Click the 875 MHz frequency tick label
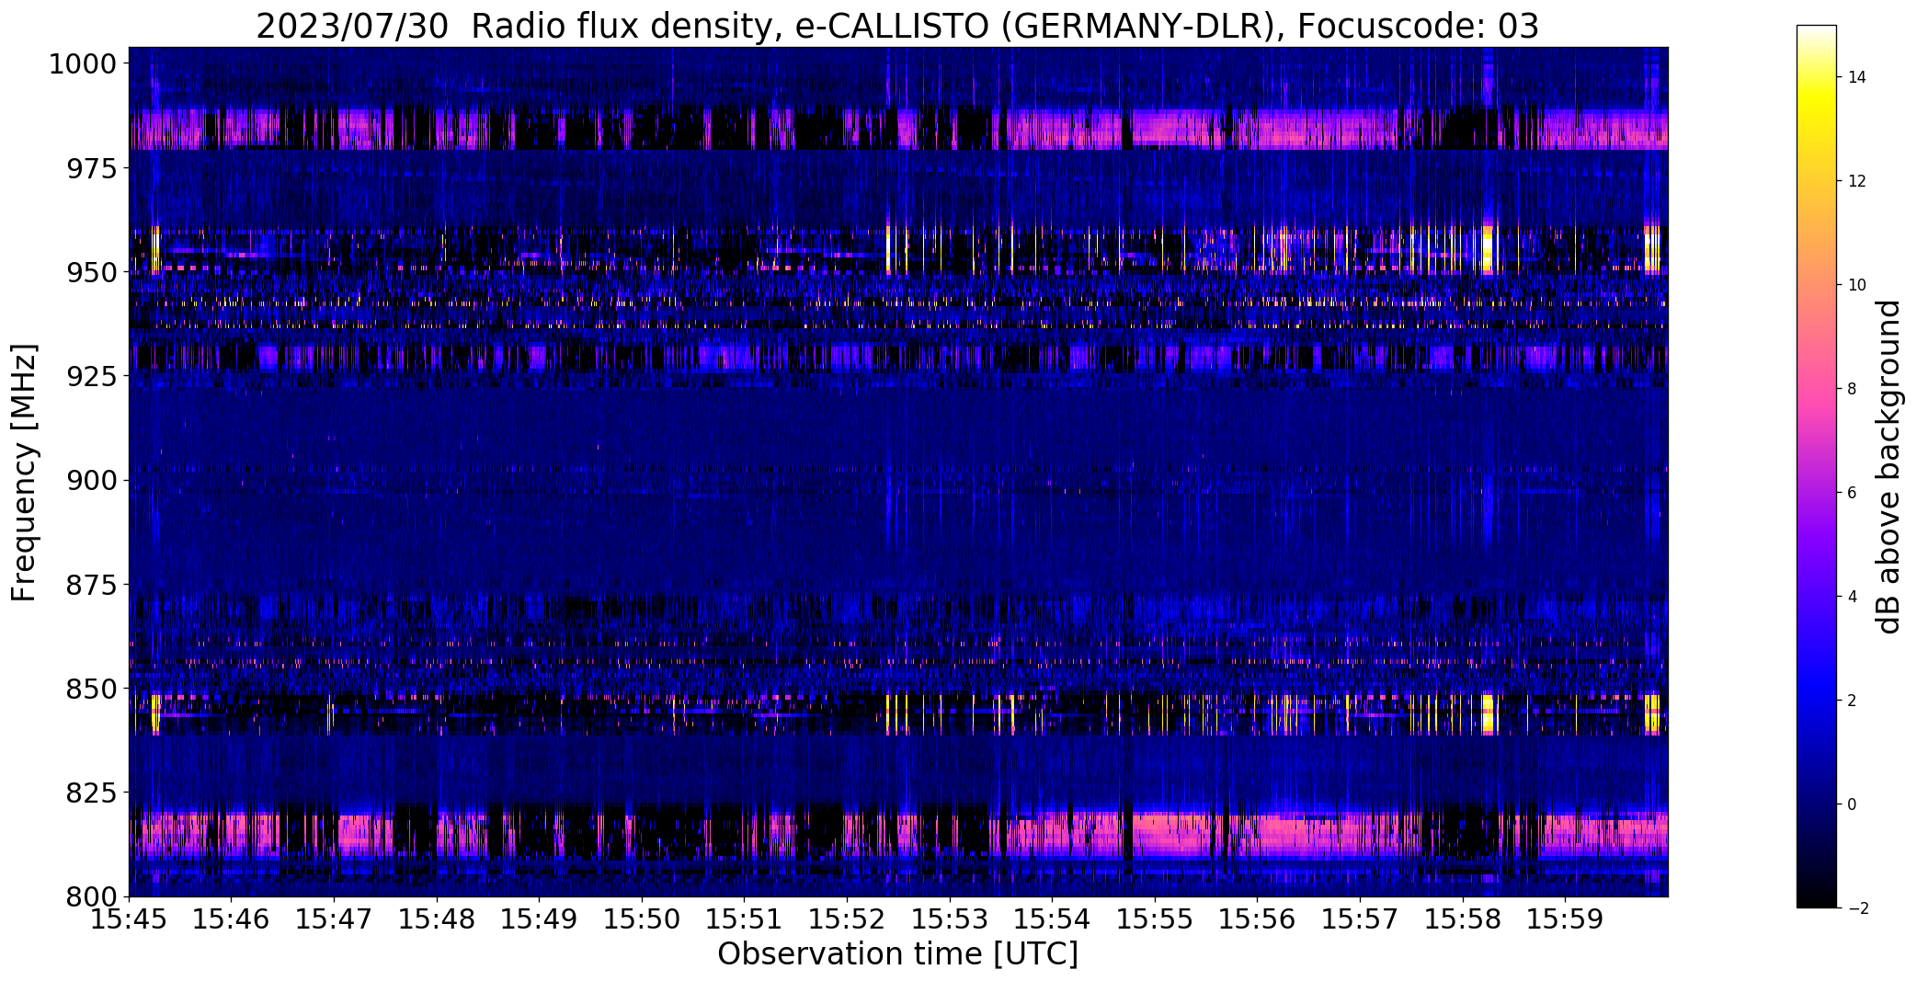The image size is (1917, 981). coord(91,584)
